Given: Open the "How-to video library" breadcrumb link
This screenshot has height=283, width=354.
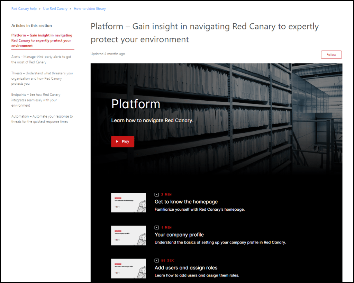Looking at the screenshot, I should [x=90, y=8].
